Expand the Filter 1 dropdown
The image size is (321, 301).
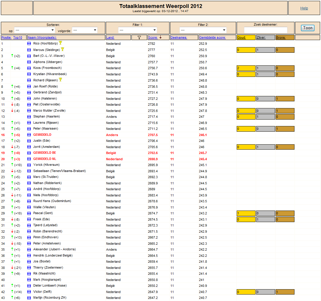click(x=138, y=30)
